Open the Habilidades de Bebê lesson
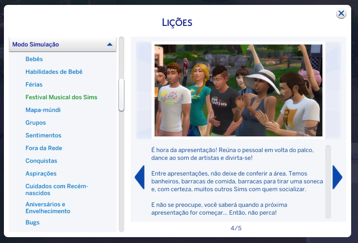358x243 pixels. pos(54,72)
